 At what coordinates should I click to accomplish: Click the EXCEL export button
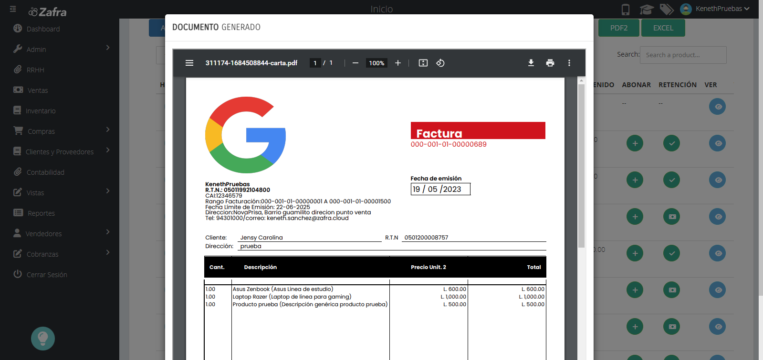click(x=663, y=28)
